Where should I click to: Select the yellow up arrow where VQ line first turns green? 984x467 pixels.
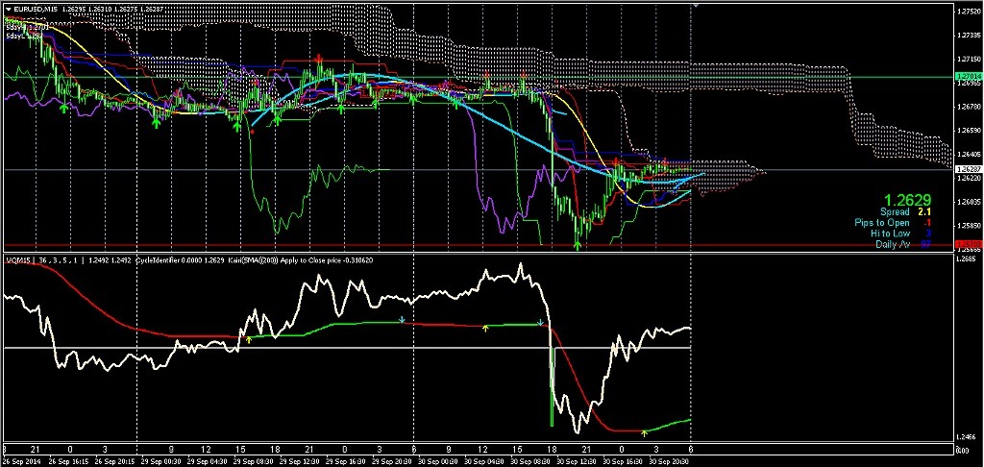(249, 339)
